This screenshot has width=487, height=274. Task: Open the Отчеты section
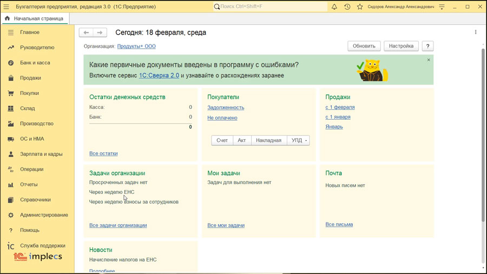[x=29, y=185]
